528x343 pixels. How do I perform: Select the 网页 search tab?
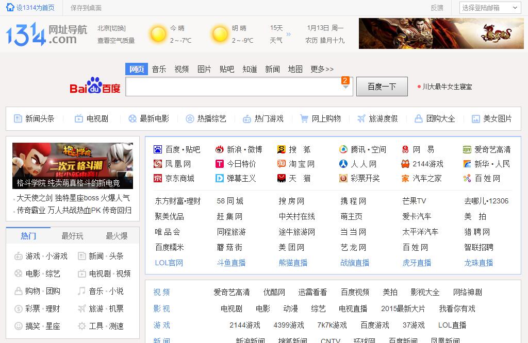[136, 70]
